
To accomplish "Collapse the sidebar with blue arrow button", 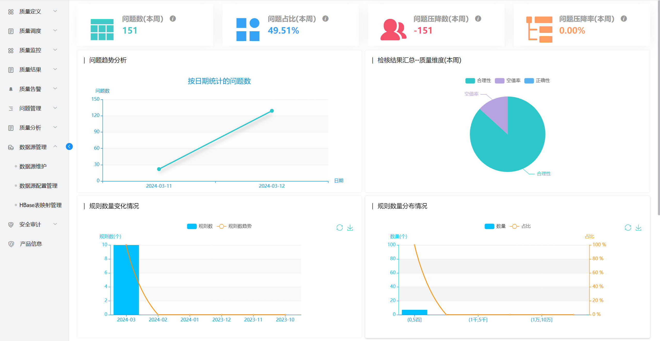I will click(x=69, y=147).
